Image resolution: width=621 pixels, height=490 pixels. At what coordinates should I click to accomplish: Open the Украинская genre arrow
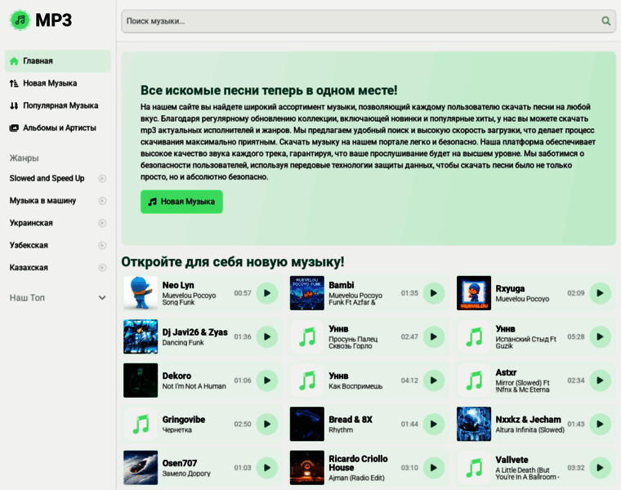(x=102, y=223)
